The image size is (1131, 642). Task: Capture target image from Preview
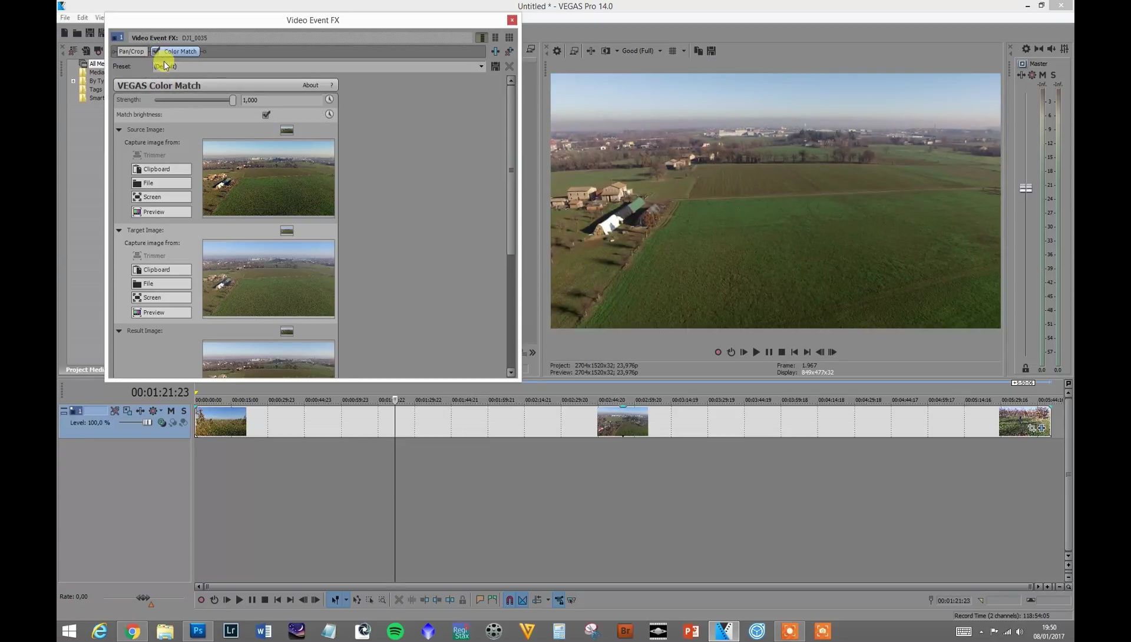click(x=161, y=313)
